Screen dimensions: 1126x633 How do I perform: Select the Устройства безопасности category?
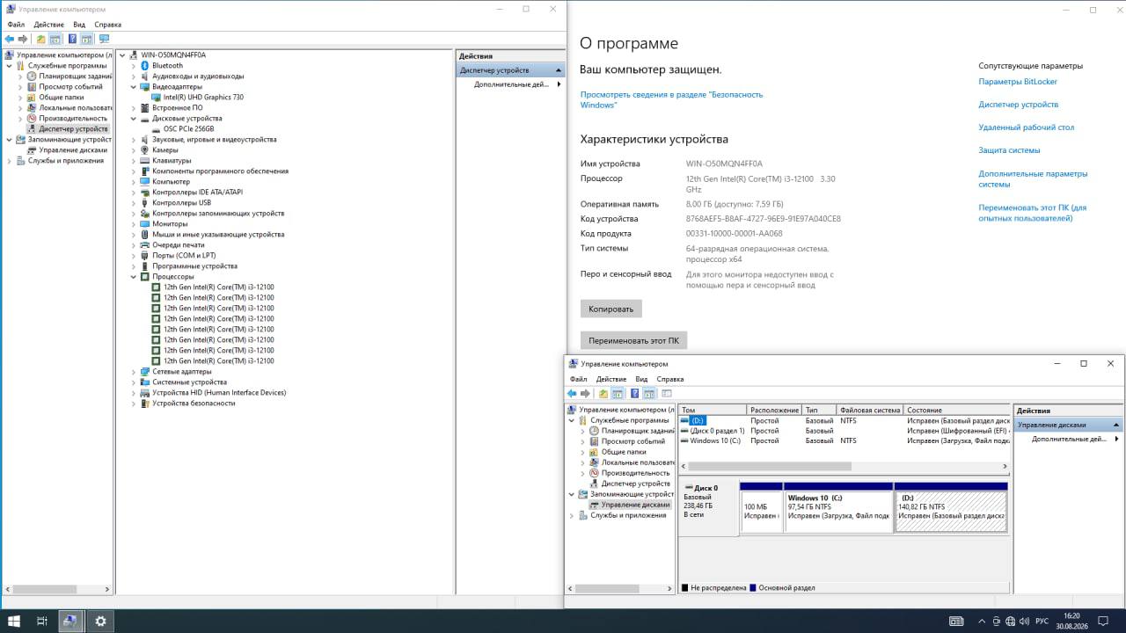pos(194,404)
